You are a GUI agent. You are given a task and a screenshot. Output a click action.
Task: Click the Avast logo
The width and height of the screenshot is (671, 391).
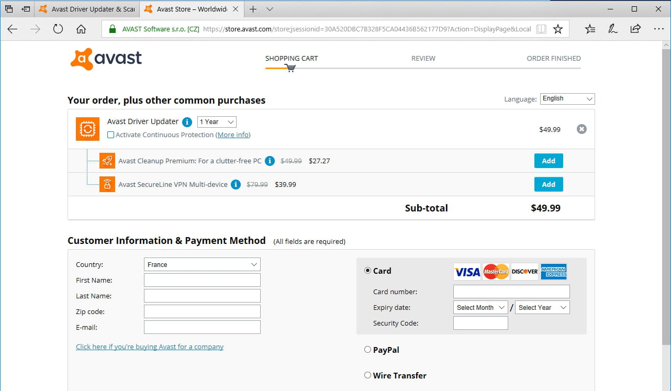[106, 59]
